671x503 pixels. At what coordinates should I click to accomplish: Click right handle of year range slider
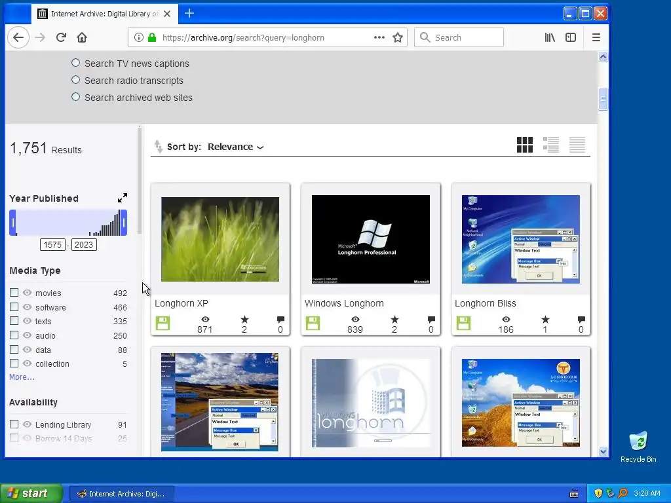click(124, 223)
